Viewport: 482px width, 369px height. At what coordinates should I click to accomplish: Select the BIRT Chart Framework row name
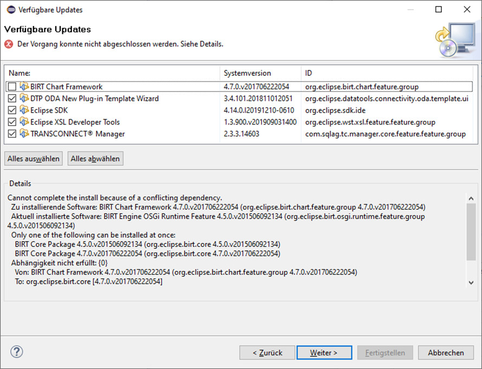[67, 87]
